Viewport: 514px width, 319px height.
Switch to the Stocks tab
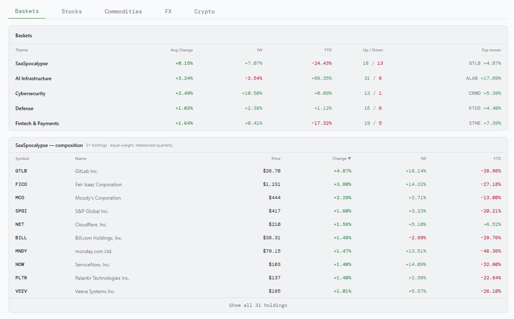(72, 12)
